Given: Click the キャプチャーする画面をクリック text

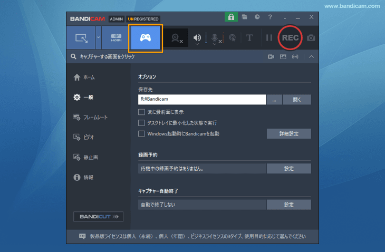Looking at the screenshot, I should [x=107, y=57].
